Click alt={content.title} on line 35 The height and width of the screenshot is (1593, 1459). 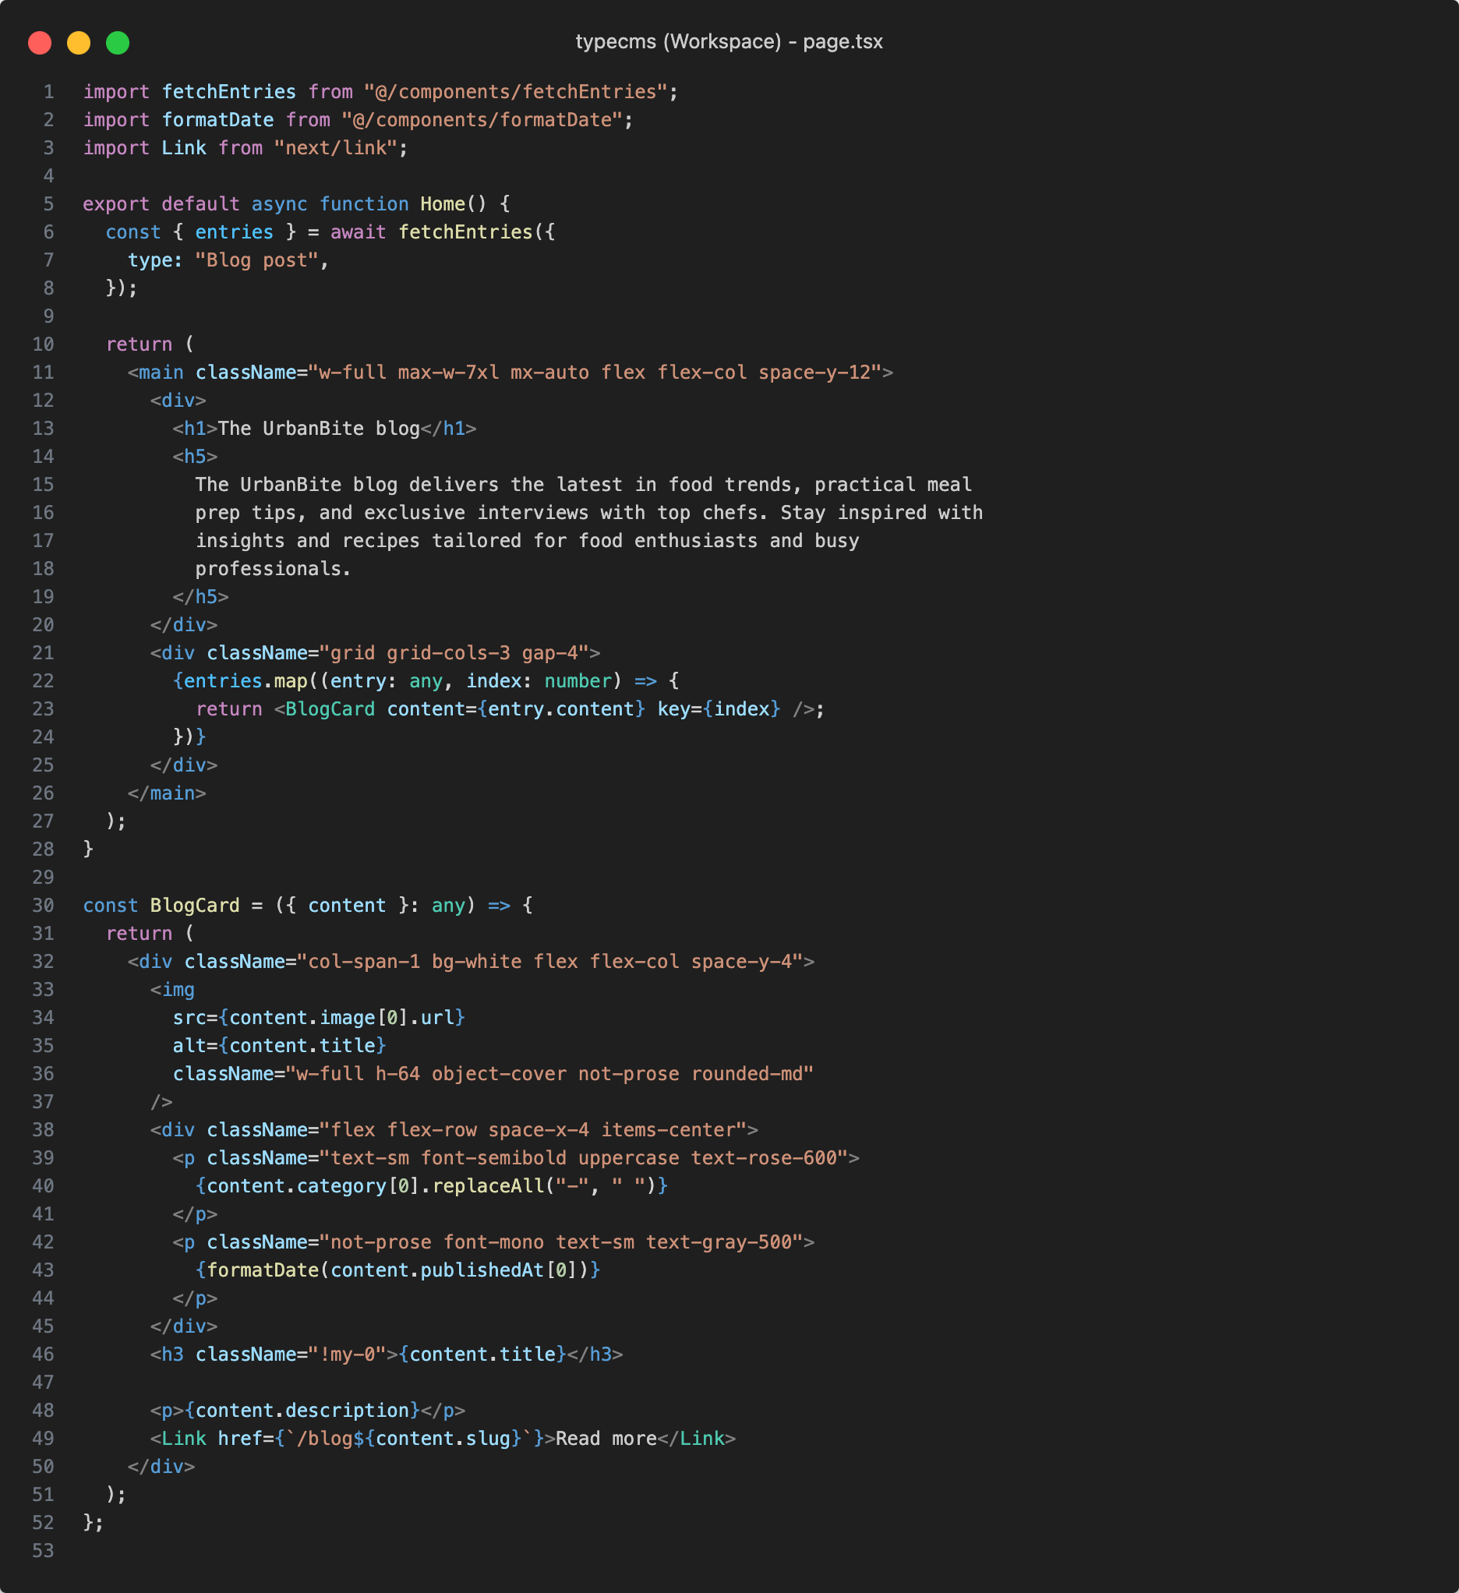click(x=280, y=1046)
